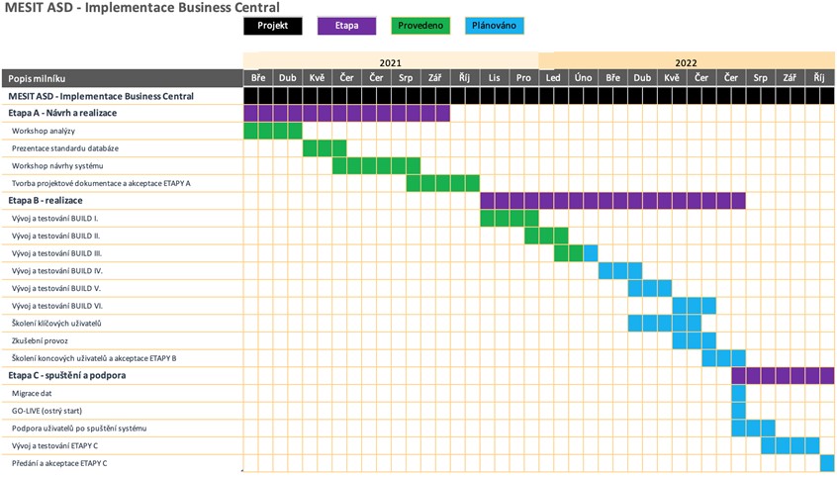Click the Workshop analýzy task label
Image resolution: width=837 pixels, height=477 pixels.
tap(44, 132)
